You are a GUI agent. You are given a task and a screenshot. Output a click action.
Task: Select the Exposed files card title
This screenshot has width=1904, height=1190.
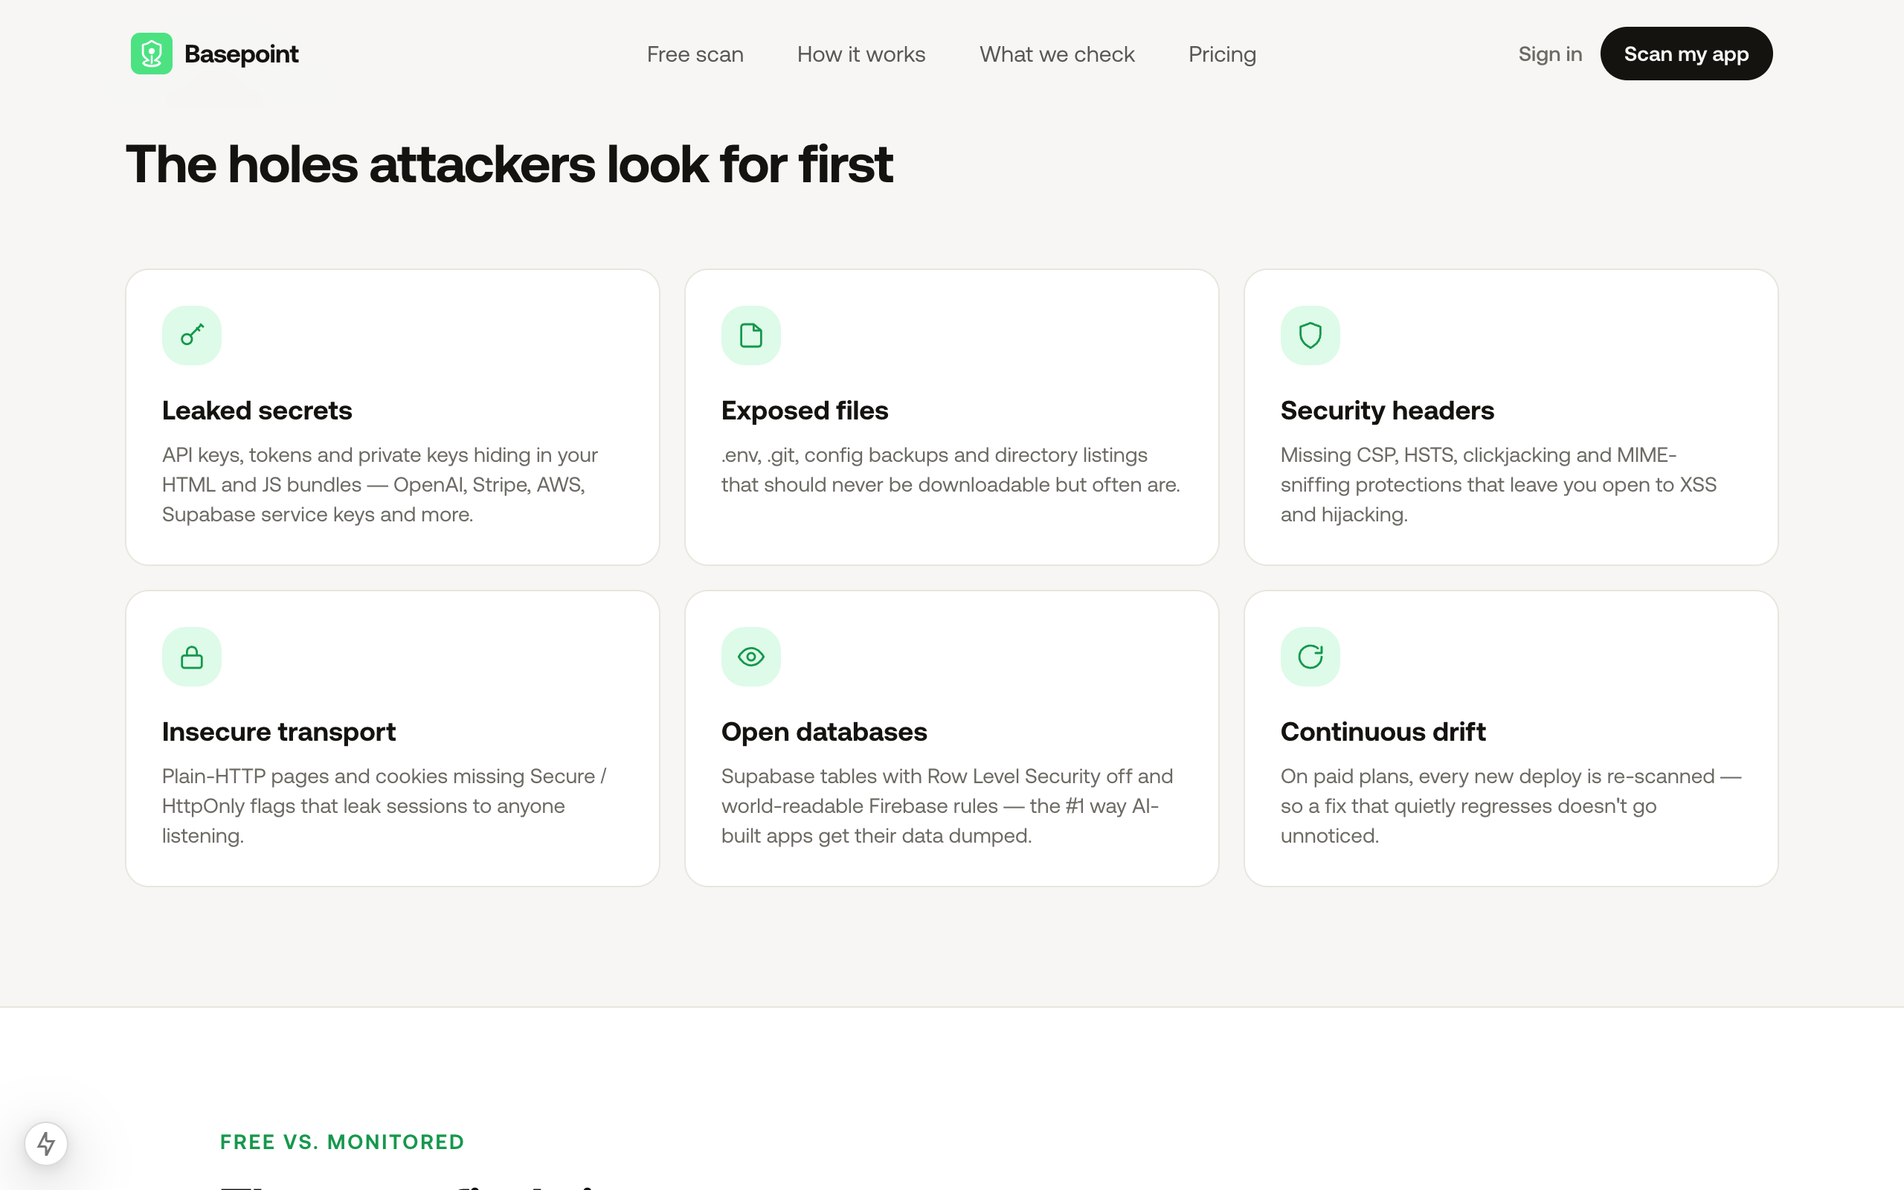(805, 410)
